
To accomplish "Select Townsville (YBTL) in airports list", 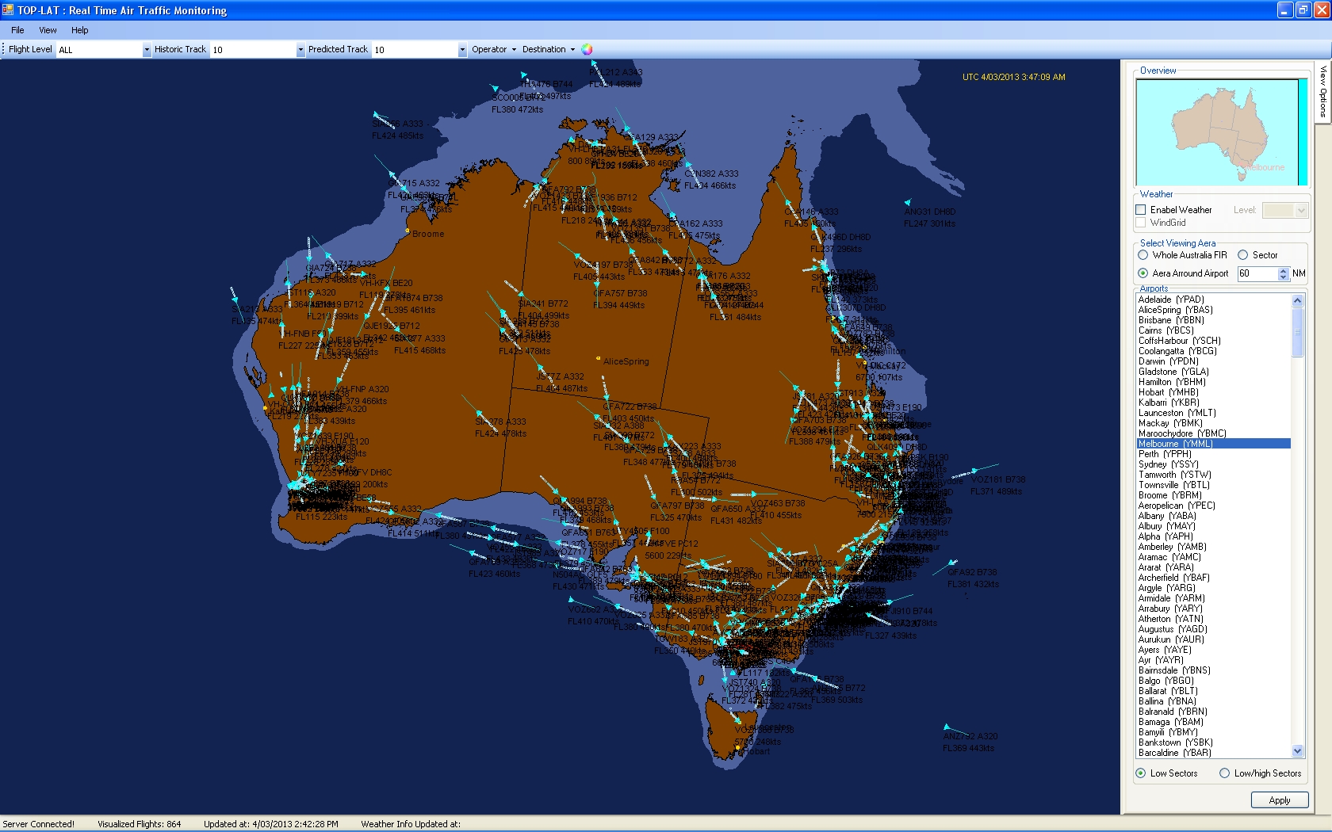I will pos(1214,485).
